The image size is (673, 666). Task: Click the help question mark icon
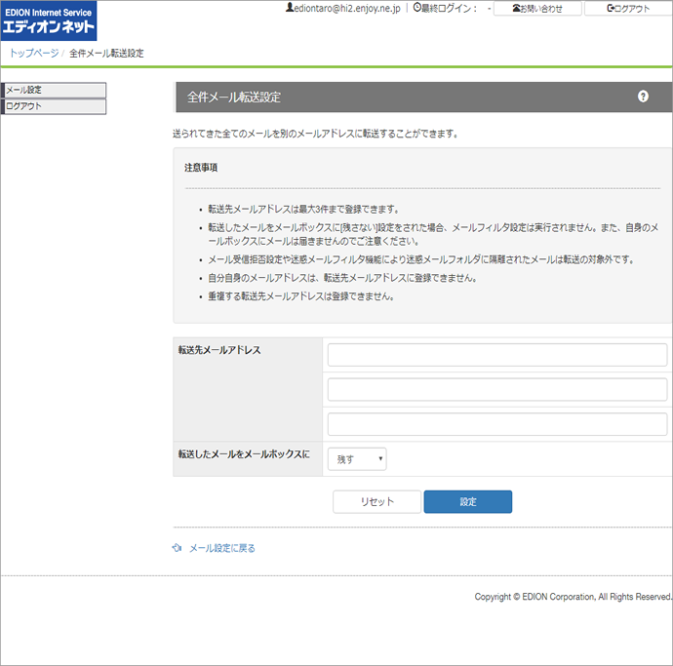(643, 97)
